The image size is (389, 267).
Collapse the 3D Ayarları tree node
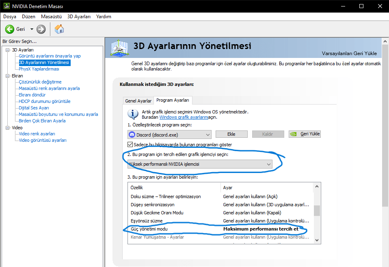(8, 50)
